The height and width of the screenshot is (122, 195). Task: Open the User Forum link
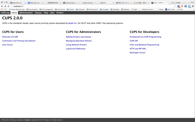[7, 45]
